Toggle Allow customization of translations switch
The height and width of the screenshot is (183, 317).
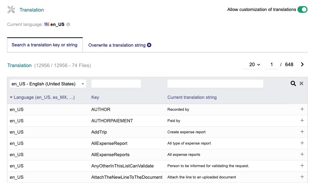point(302,9)
